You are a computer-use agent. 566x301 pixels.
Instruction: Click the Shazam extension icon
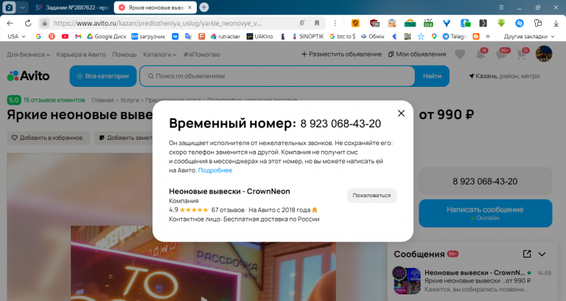click(520, 23)
